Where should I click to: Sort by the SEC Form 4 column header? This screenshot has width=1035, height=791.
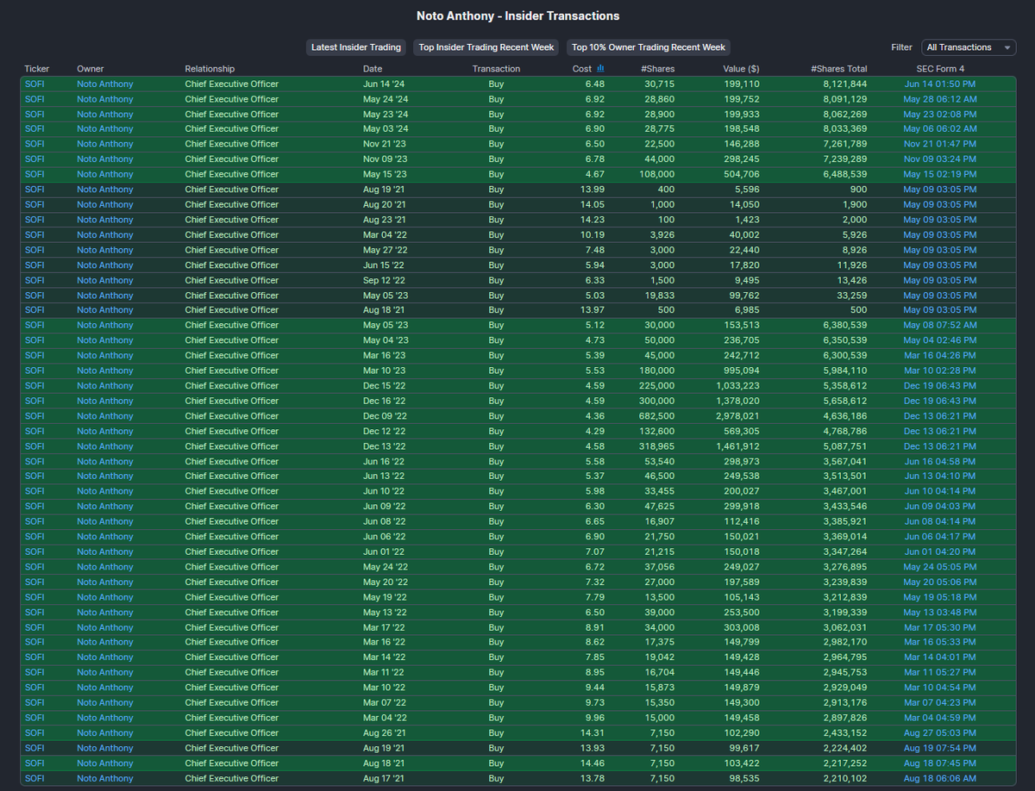(x=940, y=69)
